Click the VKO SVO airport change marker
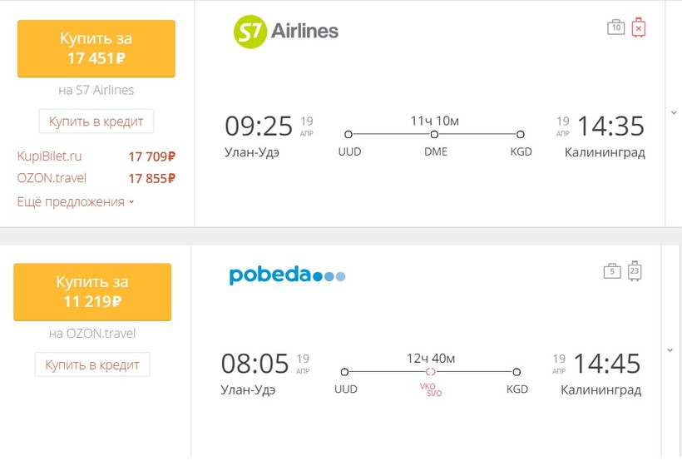This screenshot has width=682, height=461. [x=431, y=372]
